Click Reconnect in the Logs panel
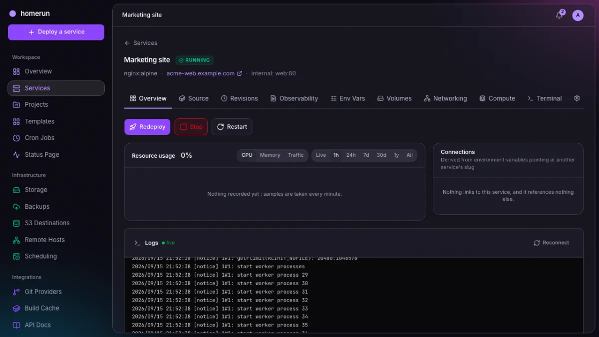 click(x=552, y=243)
